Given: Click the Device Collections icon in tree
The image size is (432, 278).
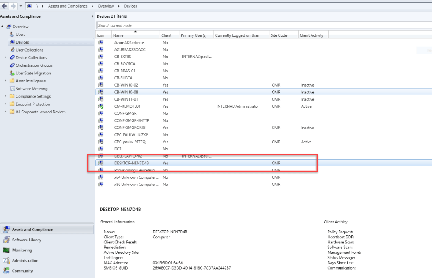Looking at the screenshot, I should coord(12,58).
